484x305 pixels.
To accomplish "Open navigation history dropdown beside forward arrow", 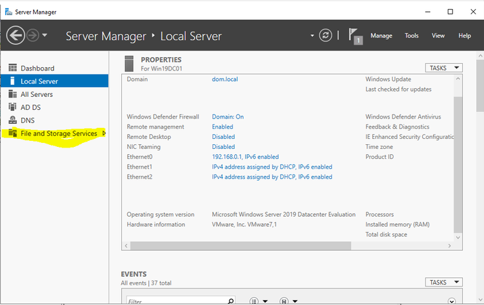I will [x=45, y=36].
